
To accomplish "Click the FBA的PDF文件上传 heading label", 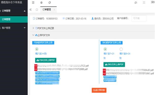I will (43, 43).
